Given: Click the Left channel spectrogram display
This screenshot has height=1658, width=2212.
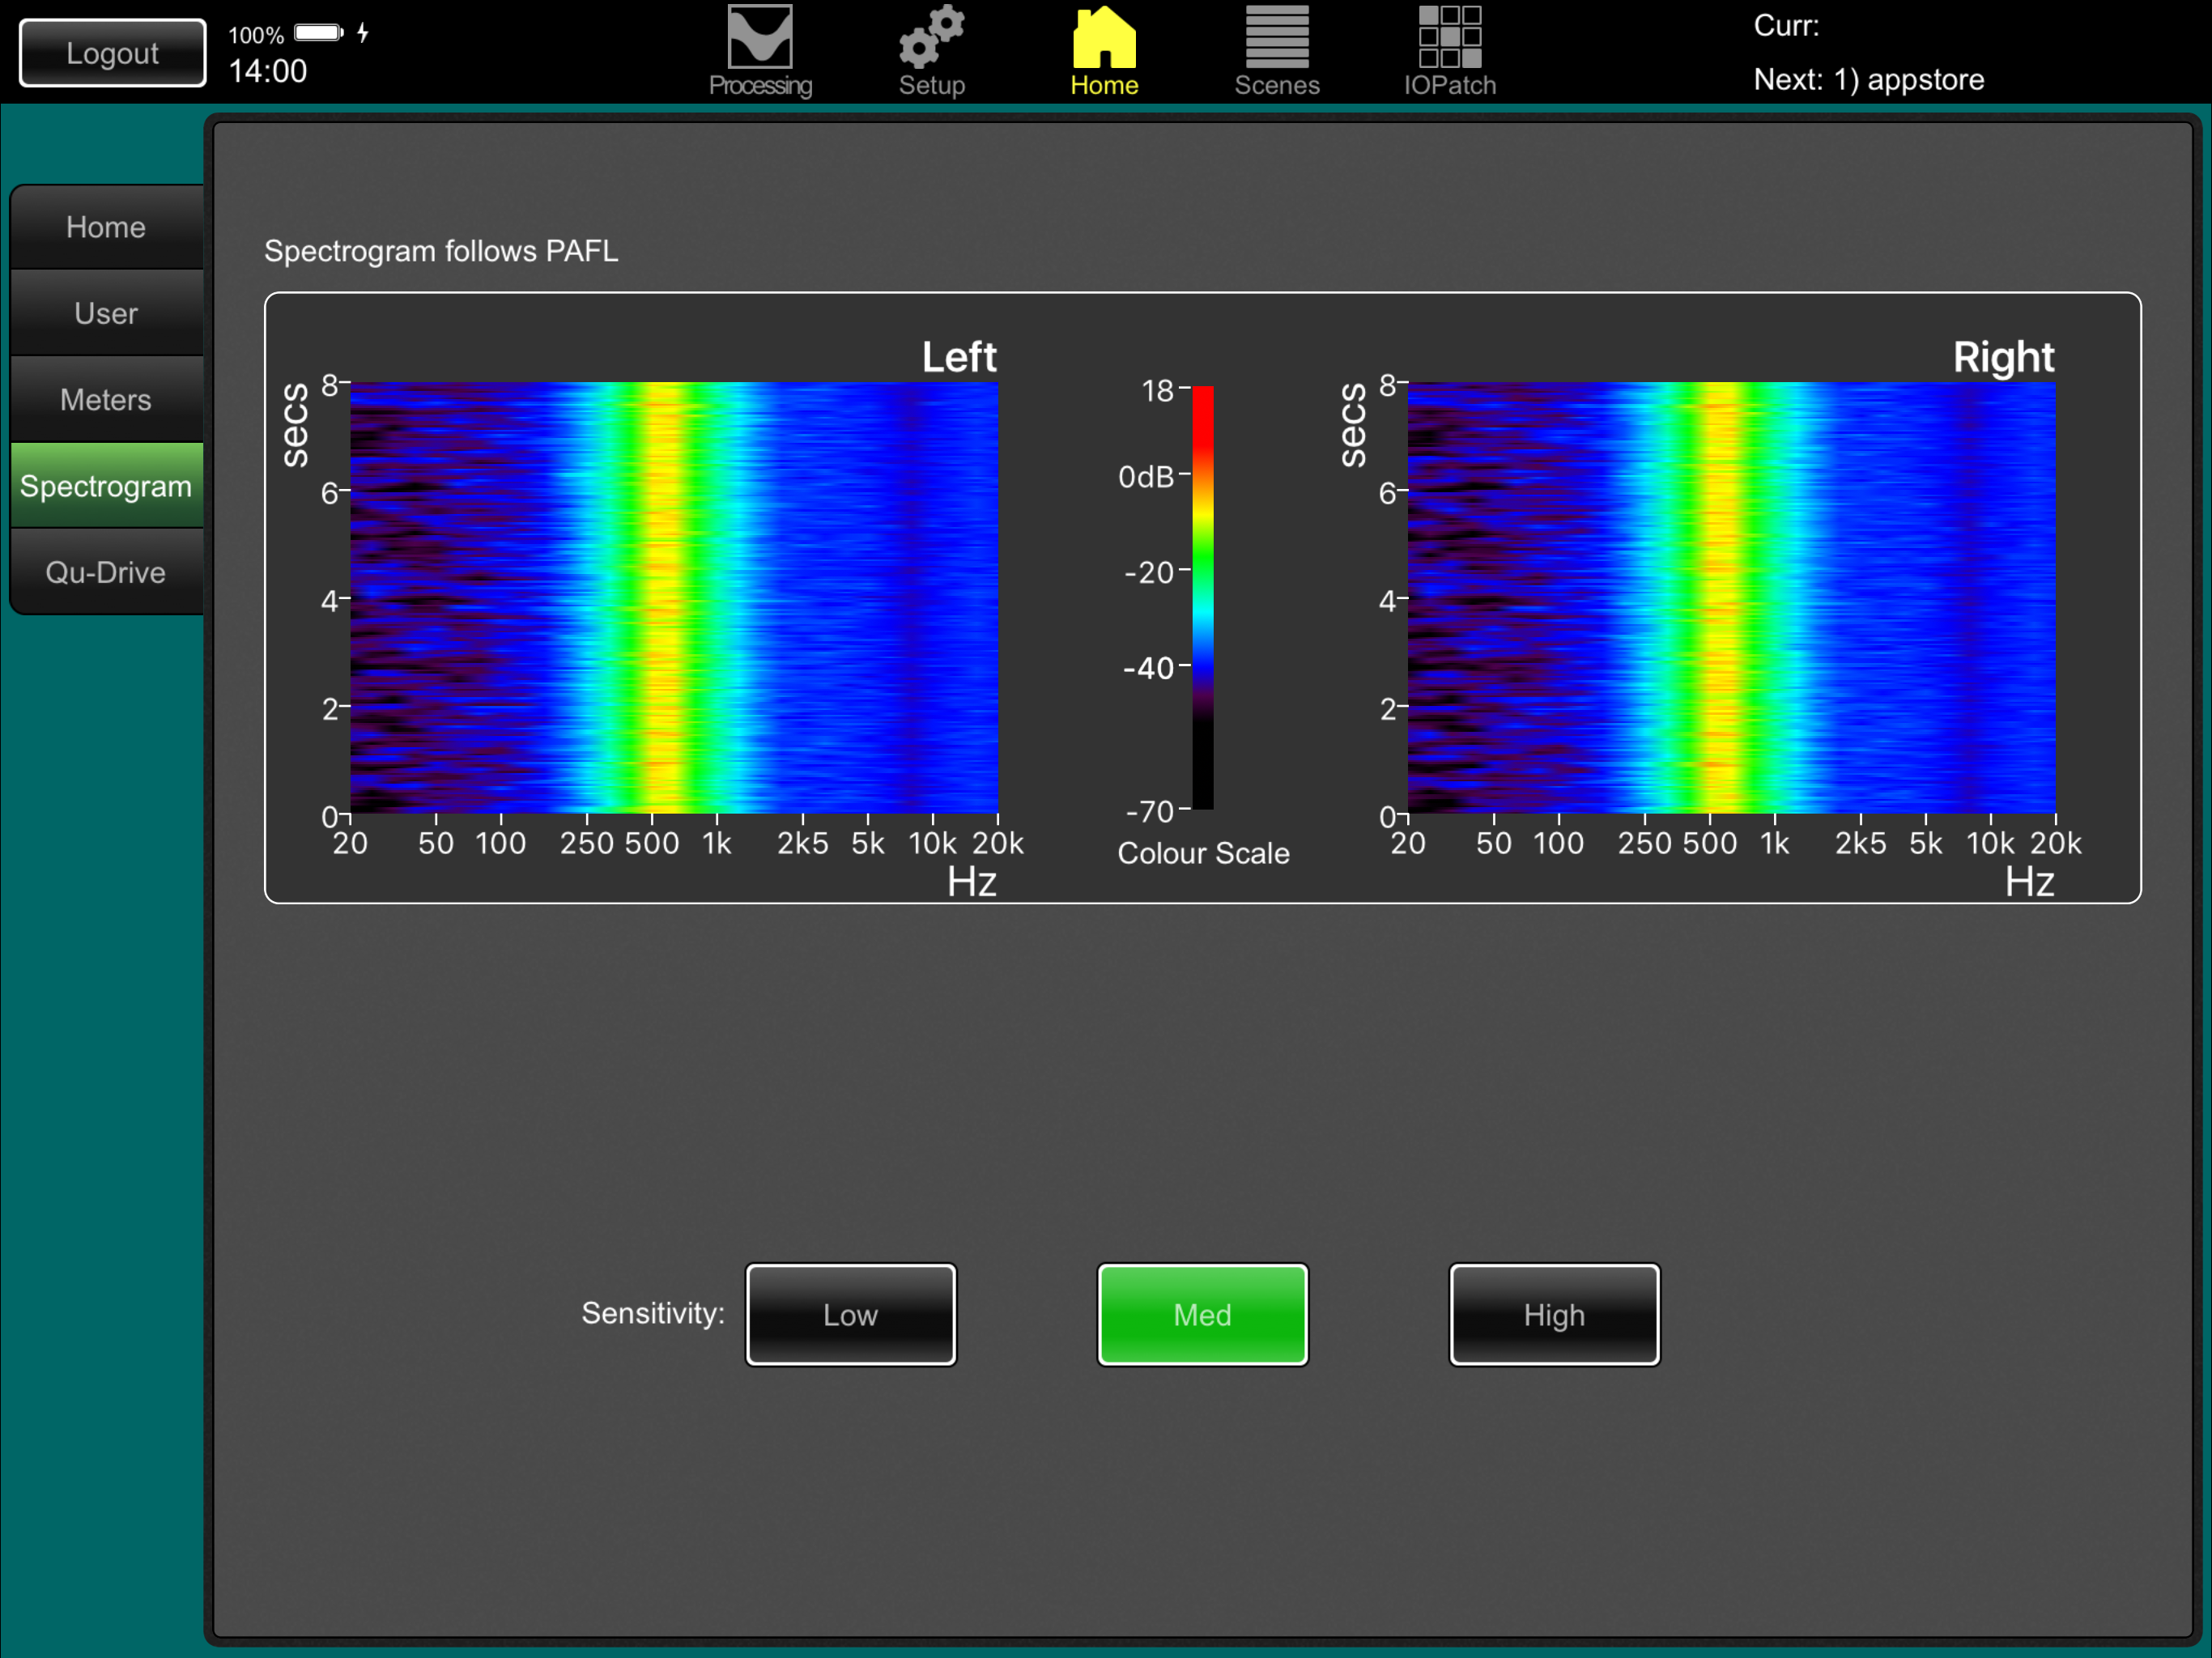Looking at the screenshot, I should click(x=673, y=597).
